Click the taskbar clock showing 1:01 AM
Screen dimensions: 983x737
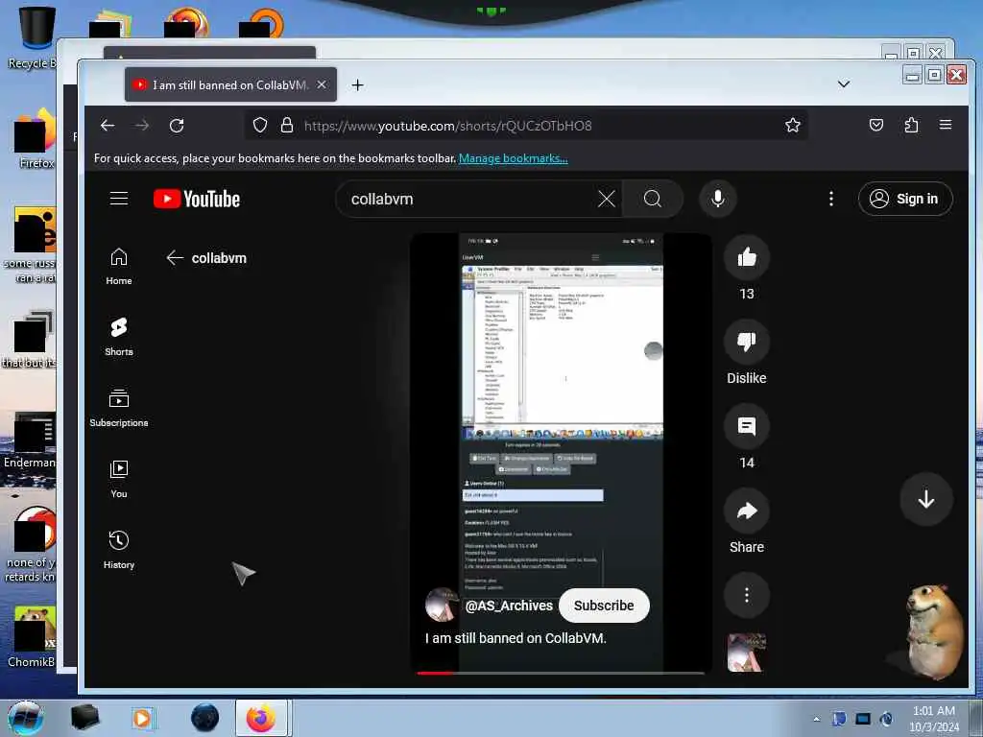[x=934, y=718]
